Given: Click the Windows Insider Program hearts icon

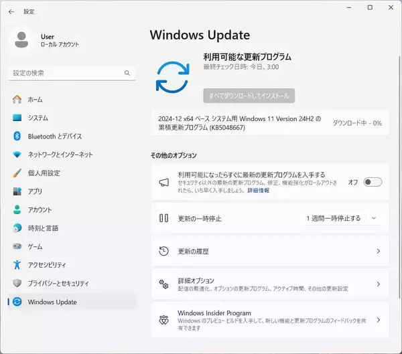Looking at the screenshot, I should pyautogui.click(x=164, y=320).
